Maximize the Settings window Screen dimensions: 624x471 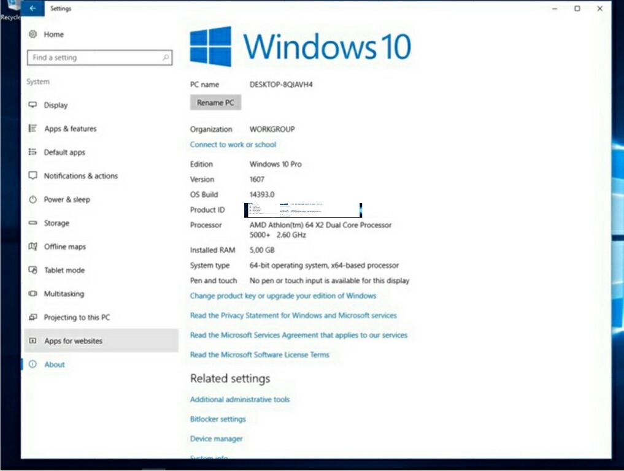577,9
